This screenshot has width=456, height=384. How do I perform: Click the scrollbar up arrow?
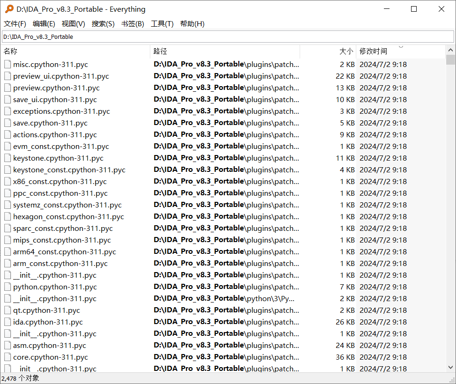pos(450,50)
